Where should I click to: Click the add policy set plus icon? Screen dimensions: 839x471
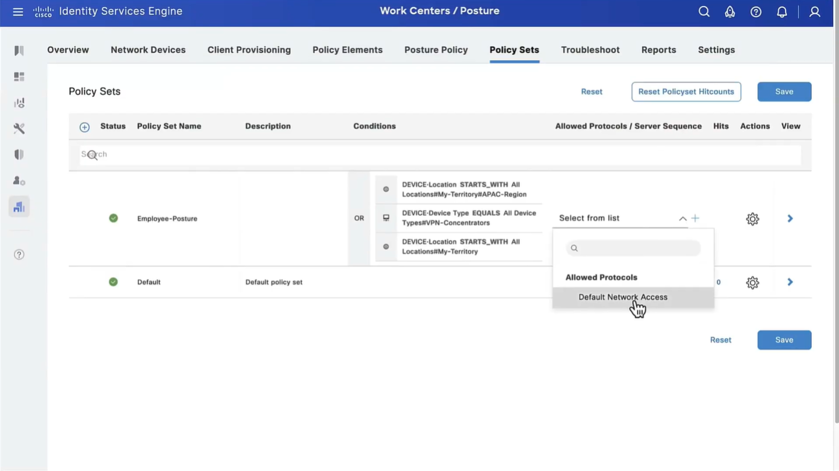[x=84, y=127]
